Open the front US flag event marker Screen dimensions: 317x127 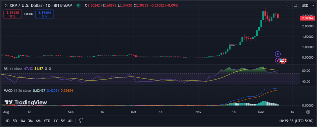[x=282, y=60]
